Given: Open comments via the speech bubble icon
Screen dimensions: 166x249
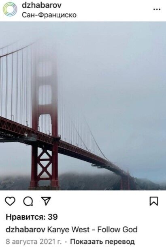Looking at the screenshot, I should point(28,201).
